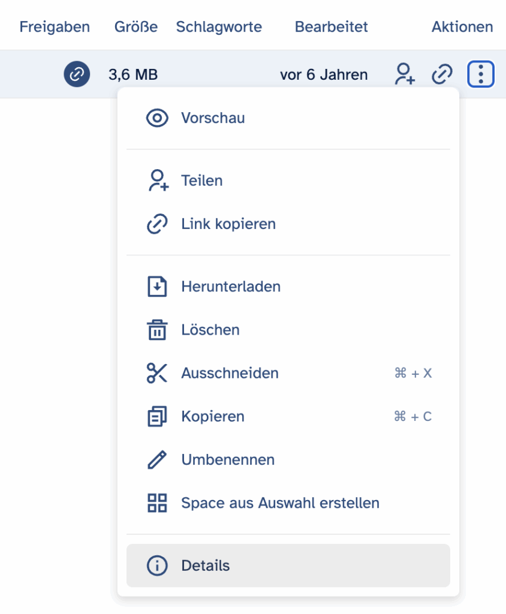Image resolution: width=506 pixels, height=614 pixels.
Task: Click the copy link icon in row actions
Action: pyautogui.click(x=442, y=74)
